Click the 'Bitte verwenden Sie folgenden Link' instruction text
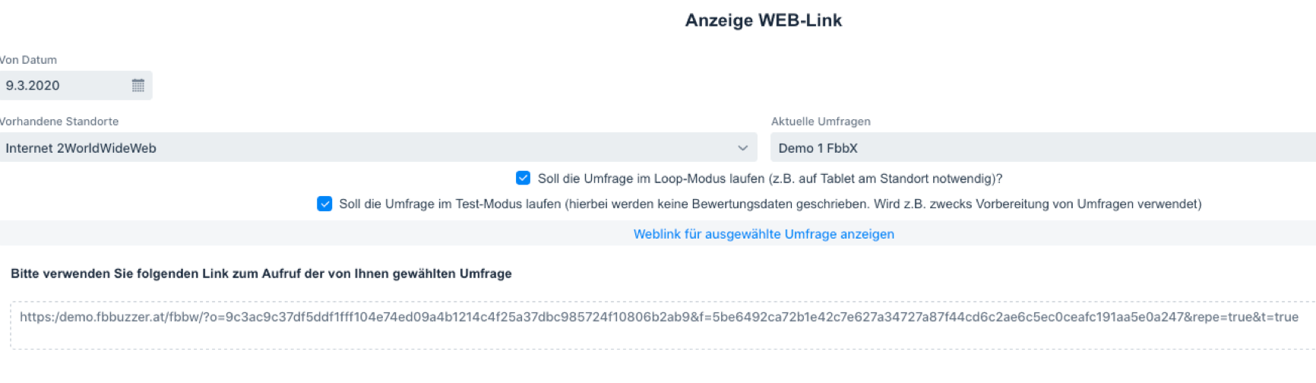 [261, 274]
